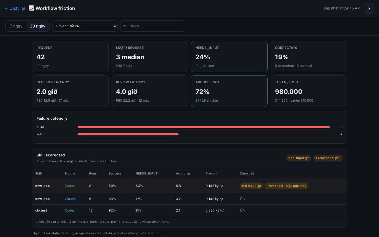This screenshot has width=379, height=237.
Task: Click the DECISION LATENCY card
Action: click(x=70, y=91)
